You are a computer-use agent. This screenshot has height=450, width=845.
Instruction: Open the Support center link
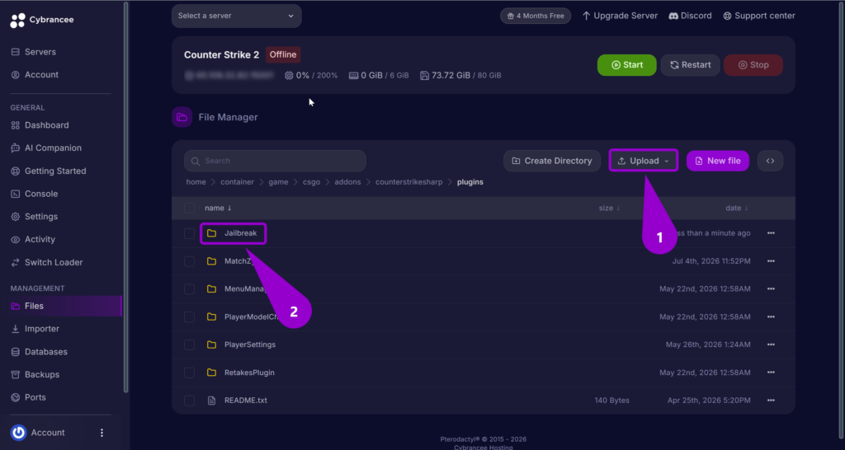(x=759, y=16)
